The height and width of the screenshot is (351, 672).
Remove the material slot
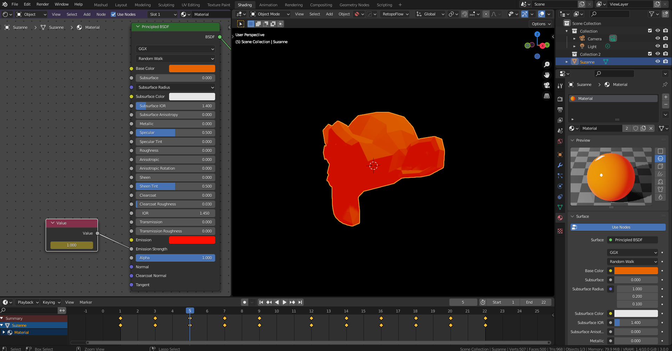click(x=666, y=105)
